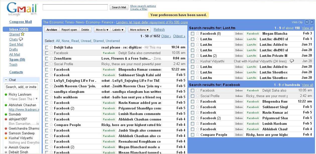This screenshot has height=154, width=316.
Task: Click the chat bubble icon beside Chats
Action: (21, 39)
